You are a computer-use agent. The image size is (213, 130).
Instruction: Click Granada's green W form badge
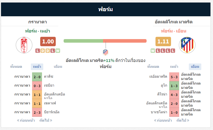(x=58, y=51)
